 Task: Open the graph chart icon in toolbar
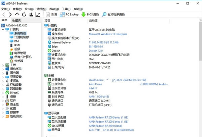tap(38, 15)
